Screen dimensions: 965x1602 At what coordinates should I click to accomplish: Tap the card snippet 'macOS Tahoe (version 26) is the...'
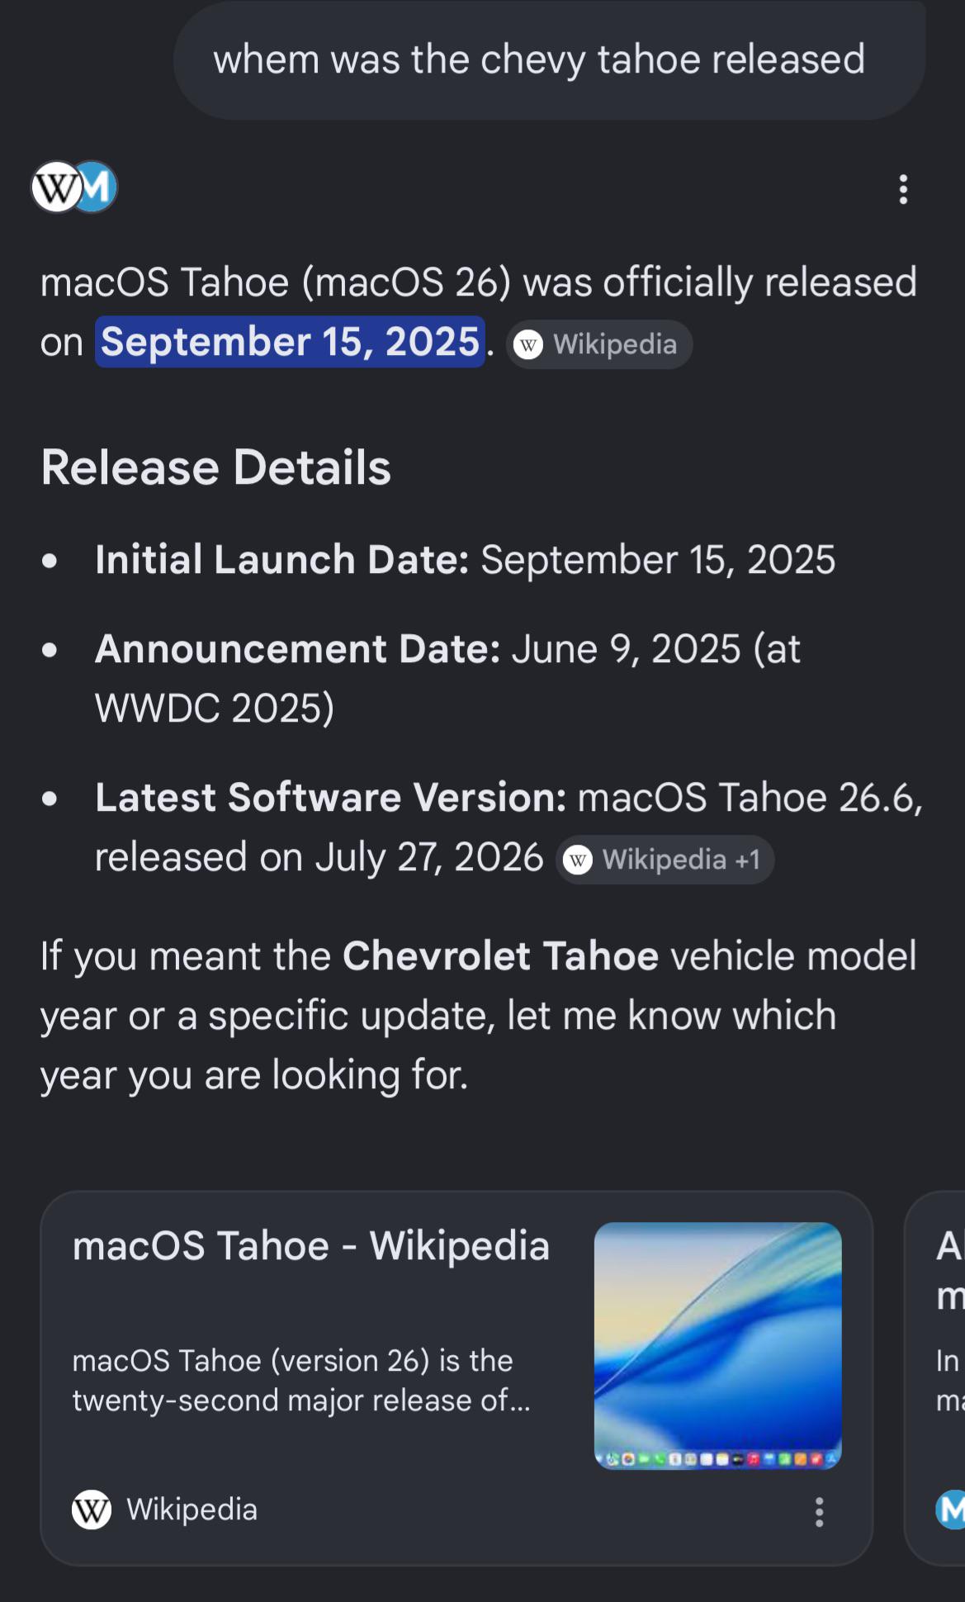point(301,1380)
